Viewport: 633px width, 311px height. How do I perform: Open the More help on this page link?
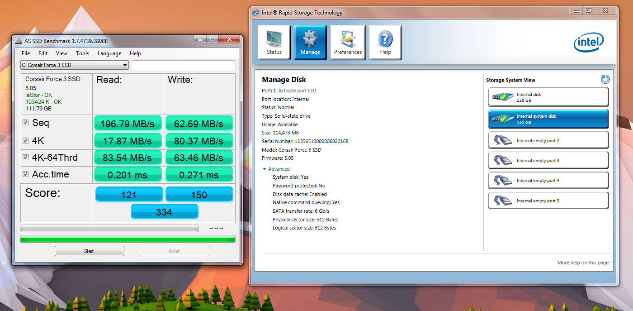coord(583,263)
